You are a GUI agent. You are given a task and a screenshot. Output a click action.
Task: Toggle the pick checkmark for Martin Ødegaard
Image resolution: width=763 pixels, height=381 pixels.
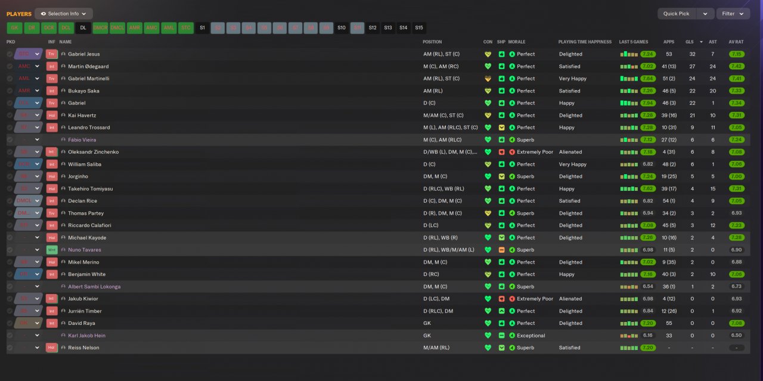click(x=10, y=66)
